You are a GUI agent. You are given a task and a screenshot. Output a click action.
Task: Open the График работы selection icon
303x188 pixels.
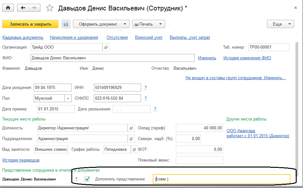[x=134, y=150]
